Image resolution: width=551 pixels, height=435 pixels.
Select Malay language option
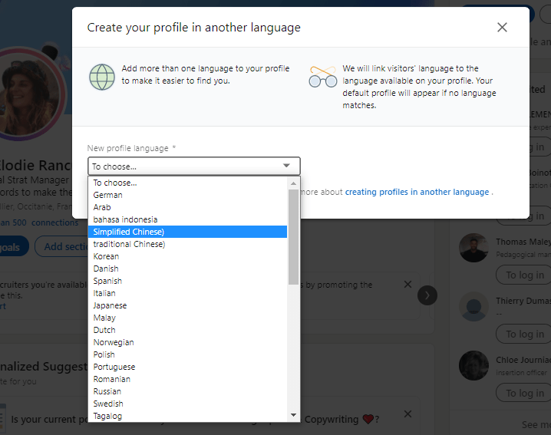coord(188,318)
